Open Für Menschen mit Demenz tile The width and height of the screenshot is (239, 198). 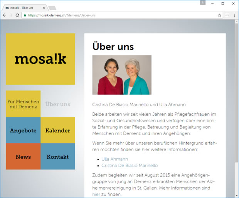(x=23, y=104)
